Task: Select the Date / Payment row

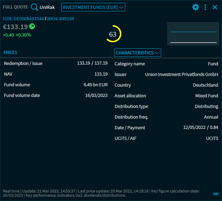Action: (x=166, y=127)
